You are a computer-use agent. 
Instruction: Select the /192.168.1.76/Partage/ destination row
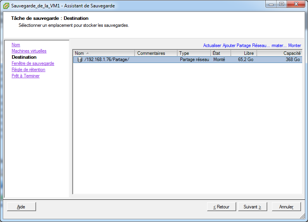(188, 59)
